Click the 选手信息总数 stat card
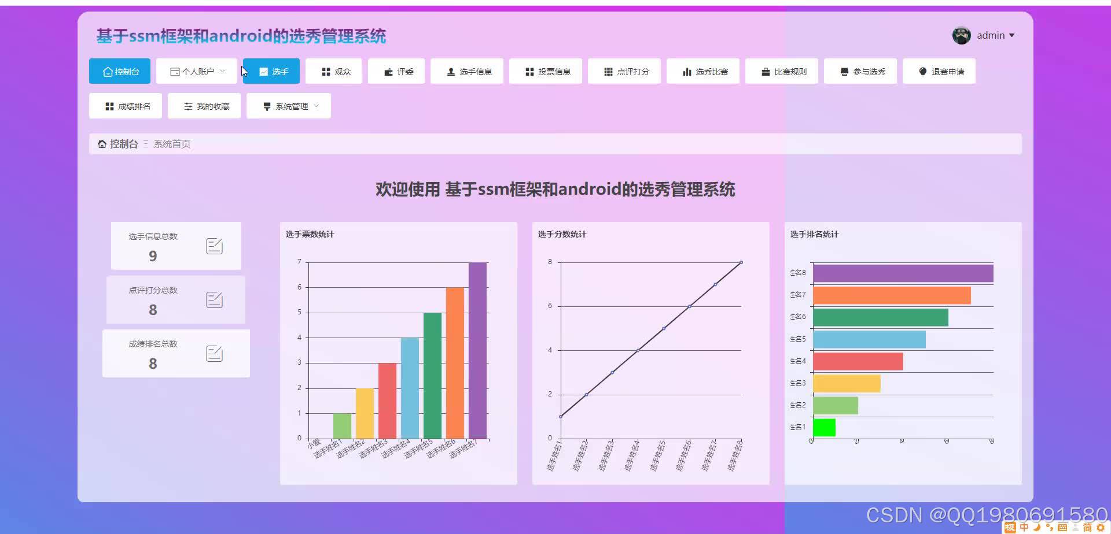1111x534 pixels. pos(175,246)
